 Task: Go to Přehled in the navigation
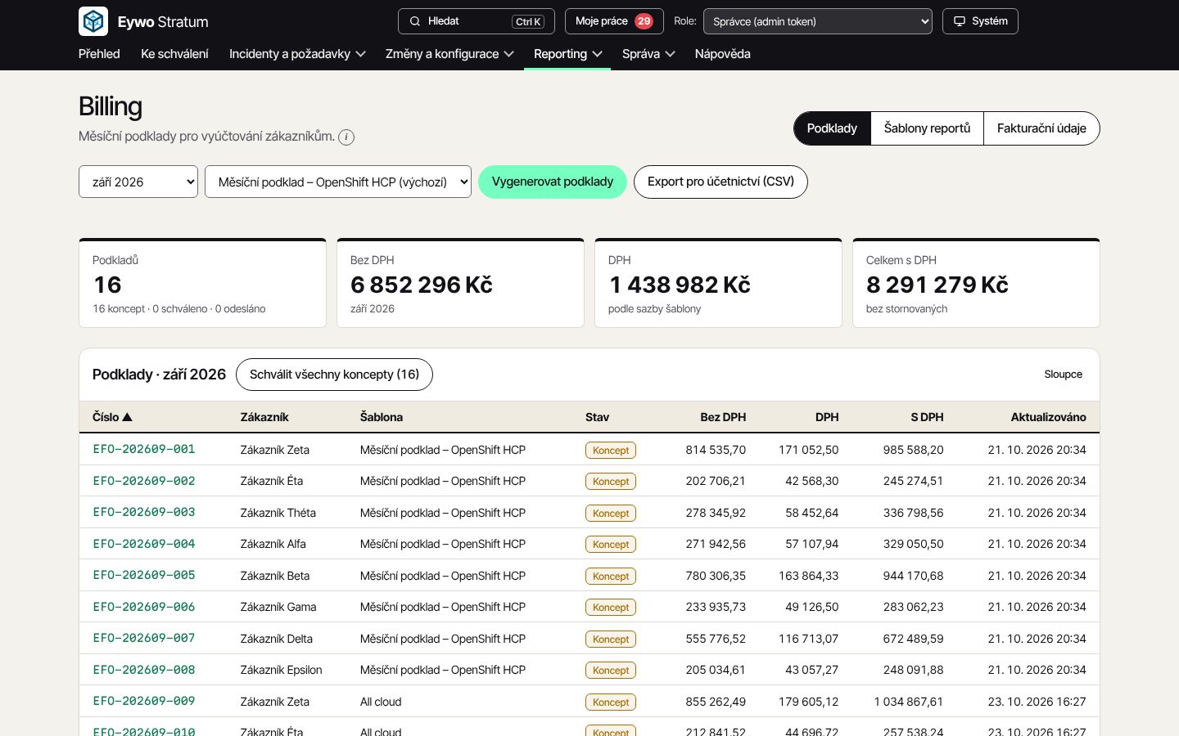click(99, 54)
